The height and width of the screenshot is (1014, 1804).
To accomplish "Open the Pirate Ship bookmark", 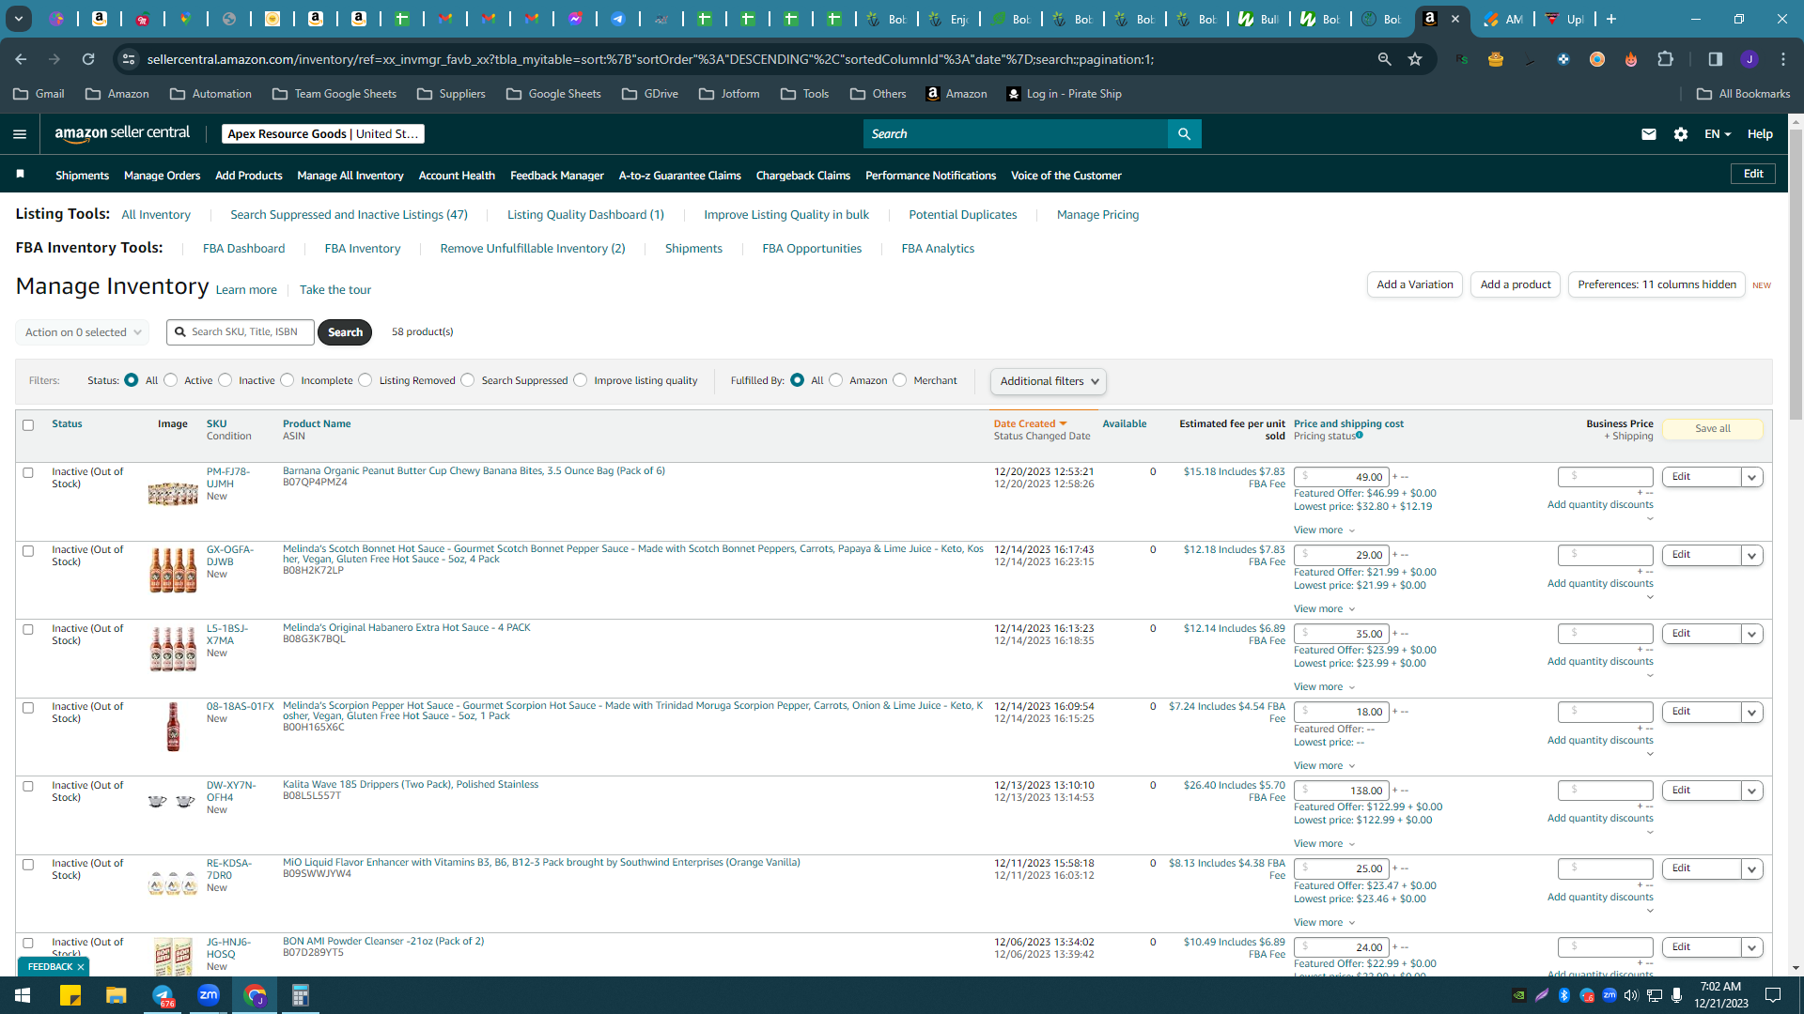I will (x=1064, y=94).
